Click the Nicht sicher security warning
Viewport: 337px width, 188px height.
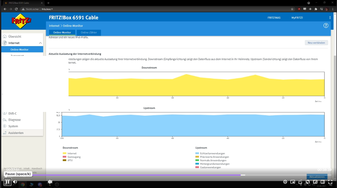[x=30, y=9]
